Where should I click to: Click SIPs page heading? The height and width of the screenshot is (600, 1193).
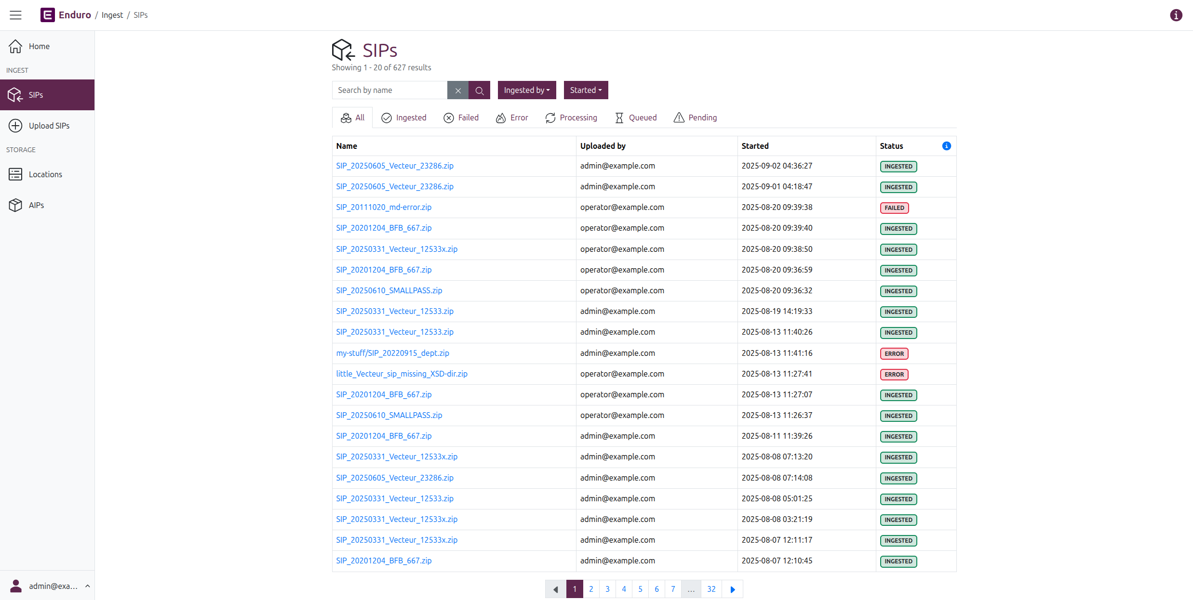(380, 50)
